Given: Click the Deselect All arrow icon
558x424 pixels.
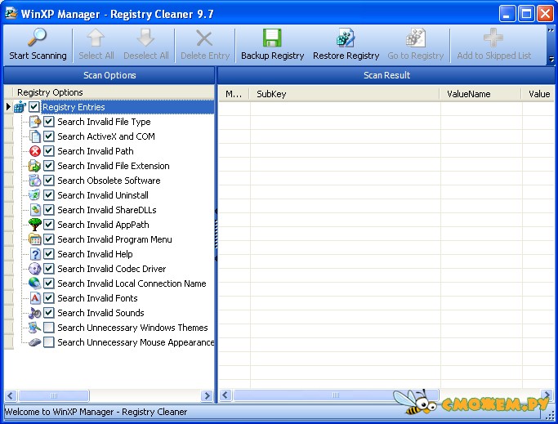Looking at the screenshot, I should [146, 38].
